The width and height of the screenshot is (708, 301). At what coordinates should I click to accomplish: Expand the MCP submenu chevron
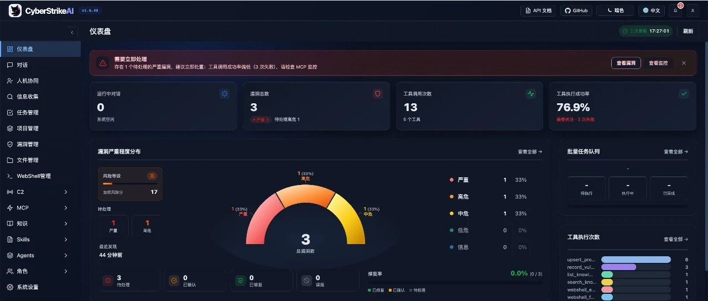point(66,208)
